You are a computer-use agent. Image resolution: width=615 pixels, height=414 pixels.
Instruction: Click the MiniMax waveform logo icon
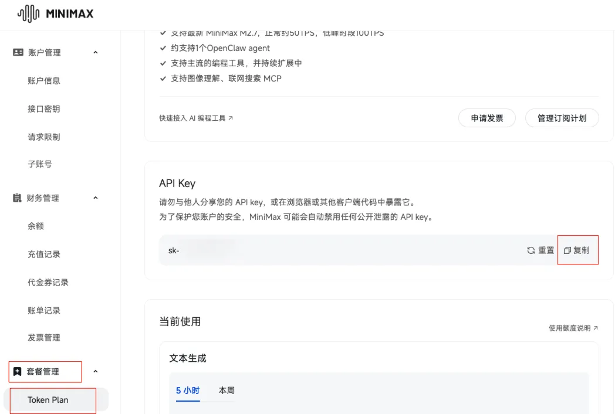coord(28,13)
